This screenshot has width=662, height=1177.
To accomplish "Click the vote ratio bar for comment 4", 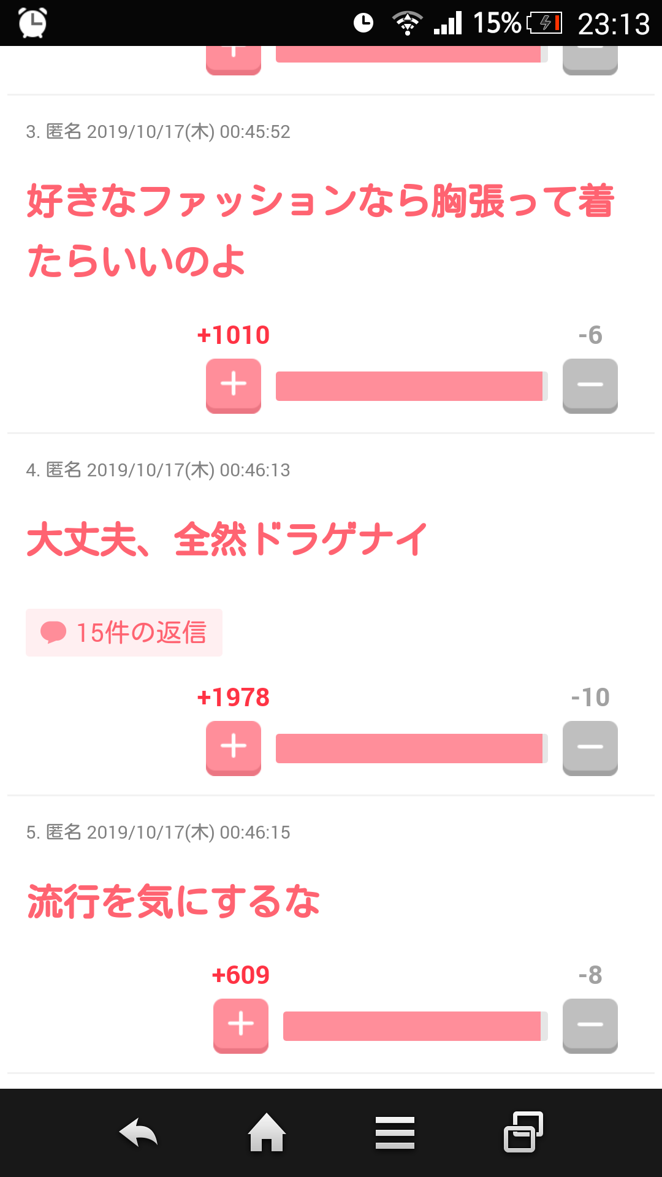I will (412, 748).
